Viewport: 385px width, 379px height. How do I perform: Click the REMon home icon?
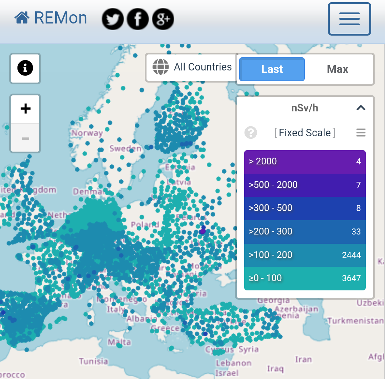tap(22, 18)
